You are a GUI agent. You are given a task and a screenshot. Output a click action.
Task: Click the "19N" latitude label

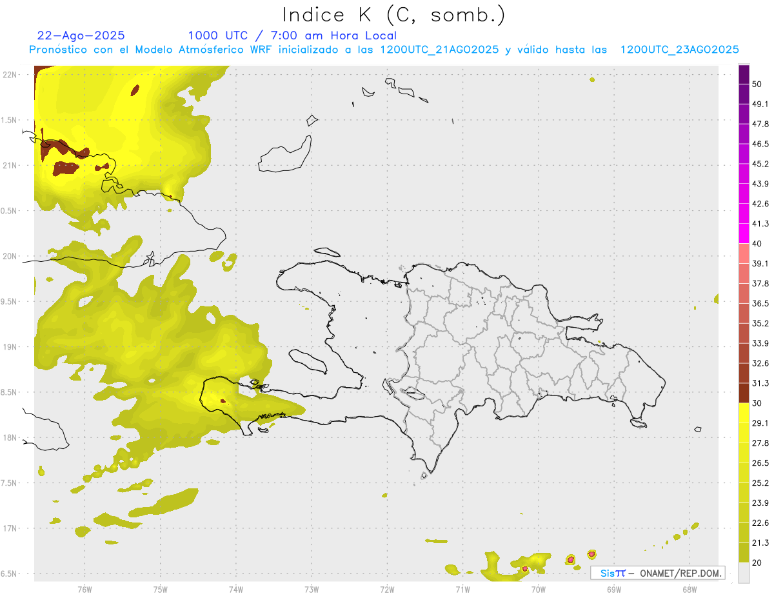[10, 346]
